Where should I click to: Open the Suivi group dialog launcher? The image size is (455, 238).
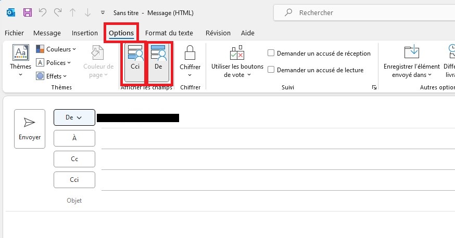pyautogui.click(x=374, y=87)
